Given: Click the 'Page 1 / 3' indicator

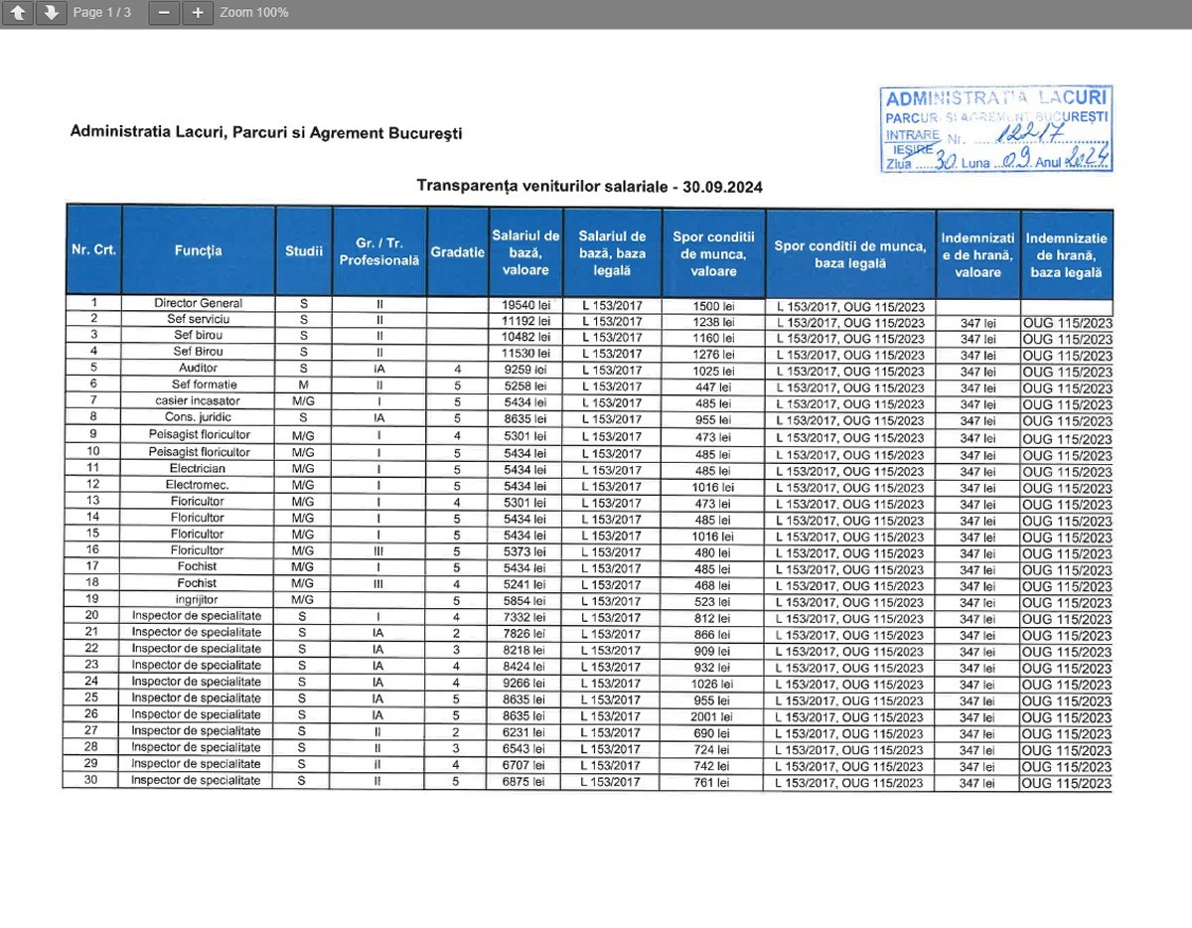Looking at the screenshot, I should pos(102,13).
